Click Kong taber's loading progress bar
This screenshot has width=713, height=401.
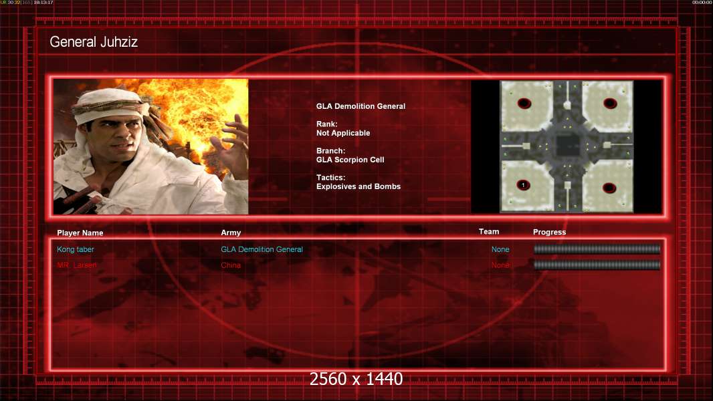point(597,249)
